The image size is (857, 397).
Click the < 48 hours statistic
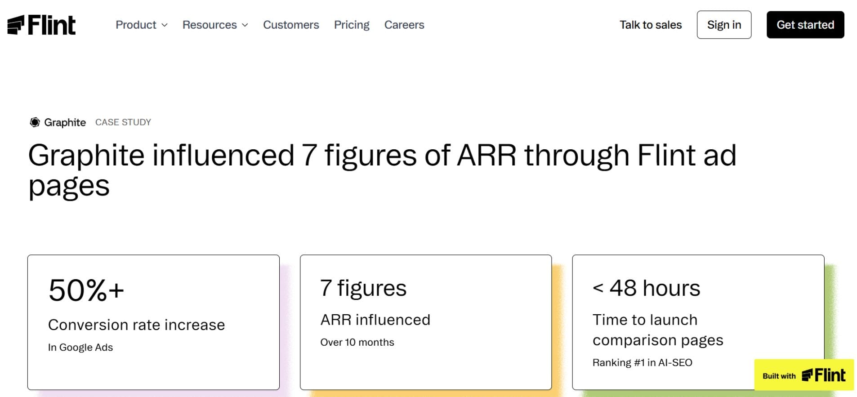pyautogui.click(x=647, y=288)
